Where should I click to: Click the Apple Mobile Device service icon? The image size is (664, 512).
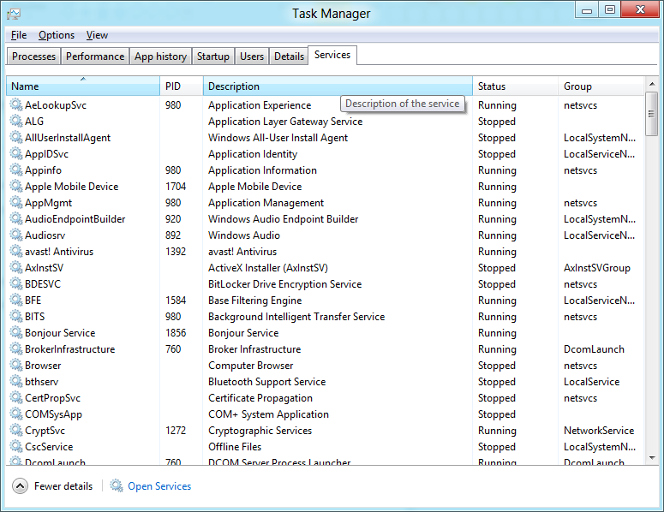pyautogui.click(x=16, y=187)
